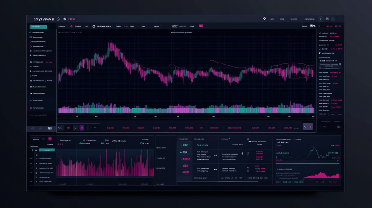Select the teal highlighted row in lower-left panel
Viewport: 372px width, 208px height.
(x=46, y=150)
